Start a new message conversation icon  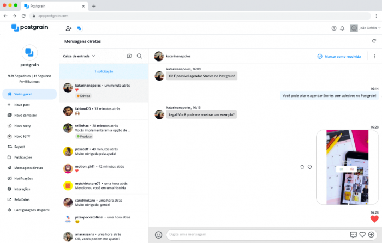tap(129, 56)
